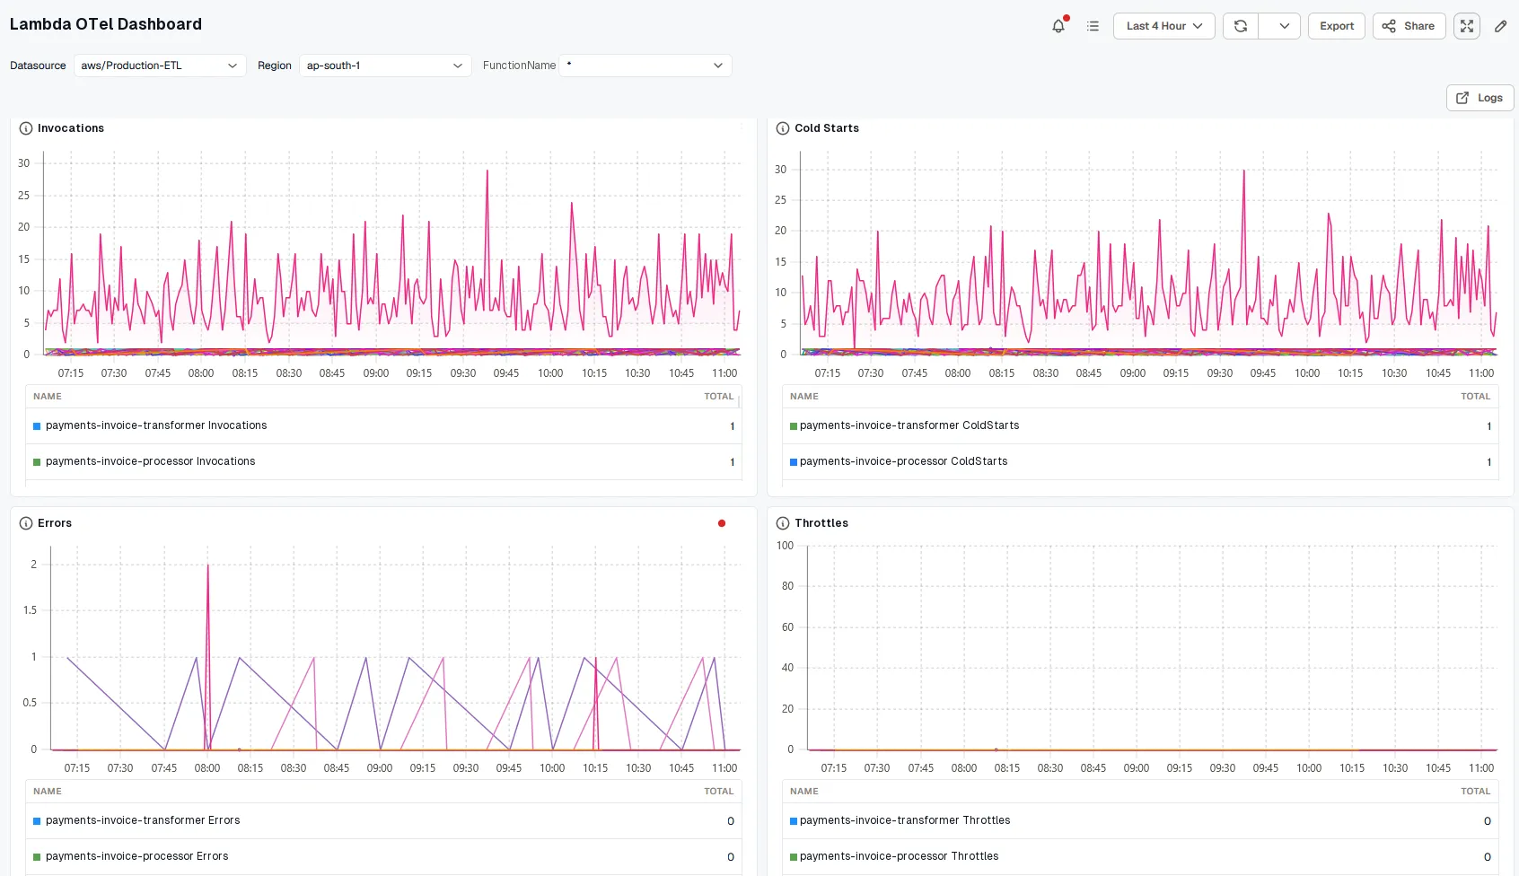Select payments-invoice-transformer Errors legend row
Viewport: 1519px width, 876px height.
click(x=383, y=821)
